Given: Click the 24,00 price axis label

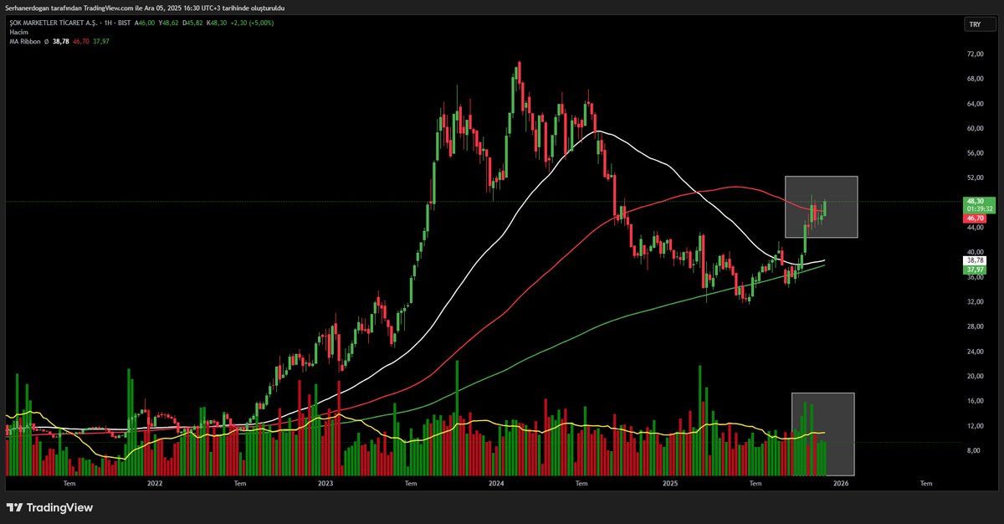Looking at the screenshot, I should 975,352.
